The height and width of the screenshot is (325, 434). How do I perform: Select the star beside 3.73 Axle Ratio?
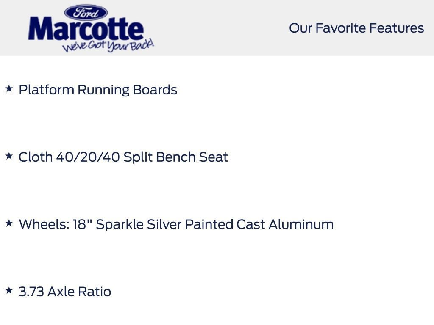[9, 291]
